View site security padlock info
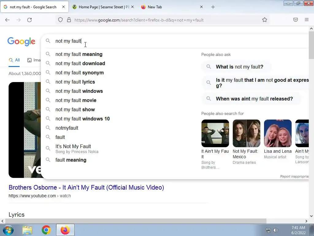The width and height of the screenshot is (314, 236). (x=69, y=20)
